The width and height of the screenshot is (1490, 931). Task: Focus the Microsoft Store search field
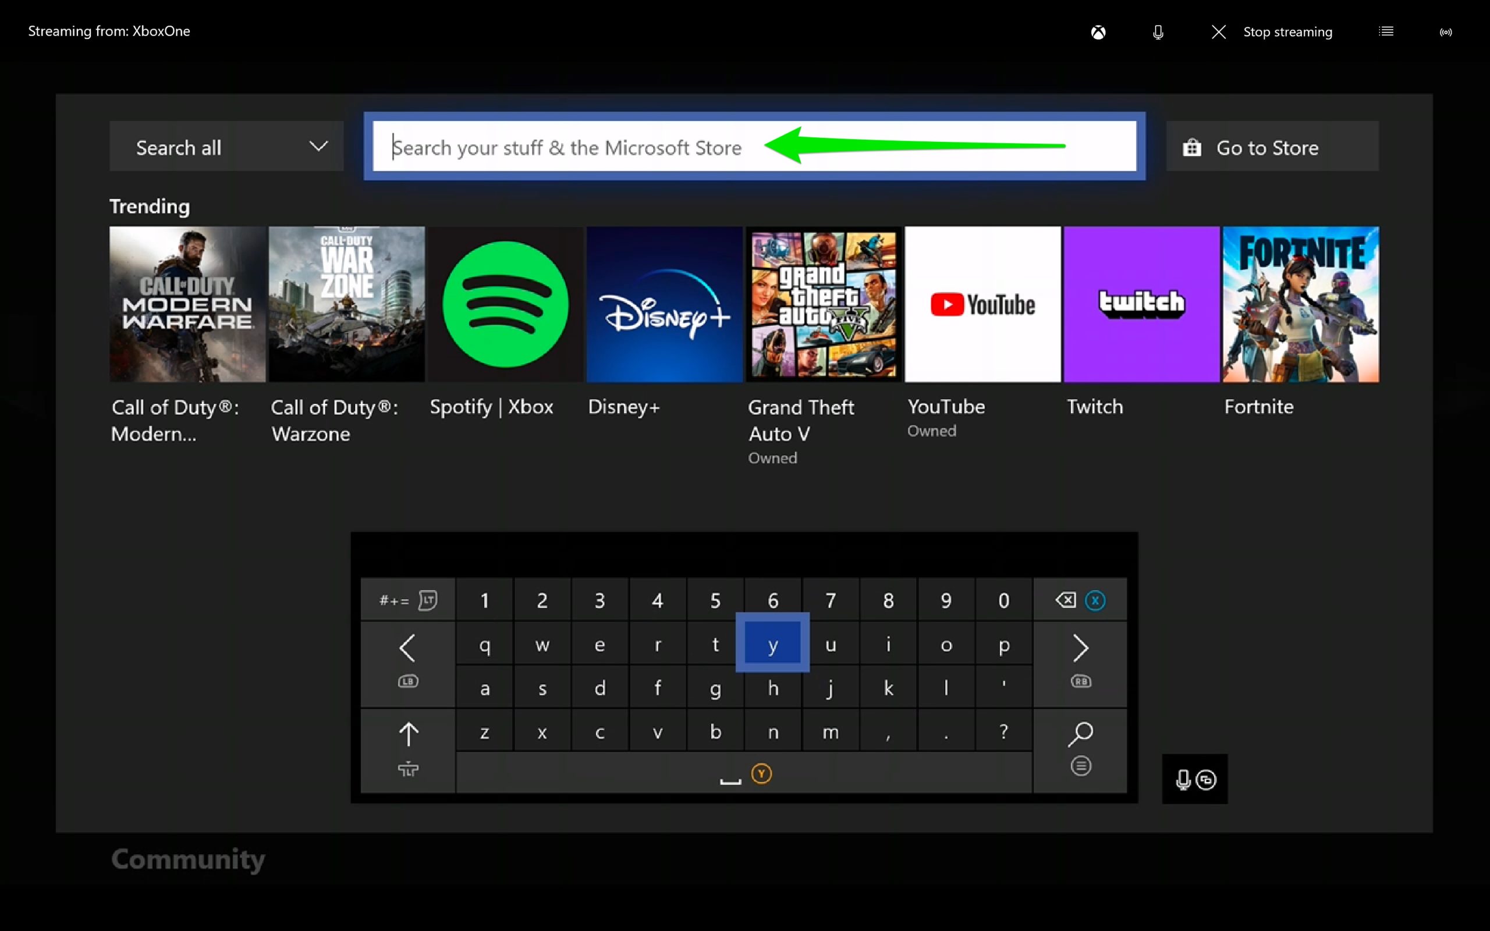754,147
